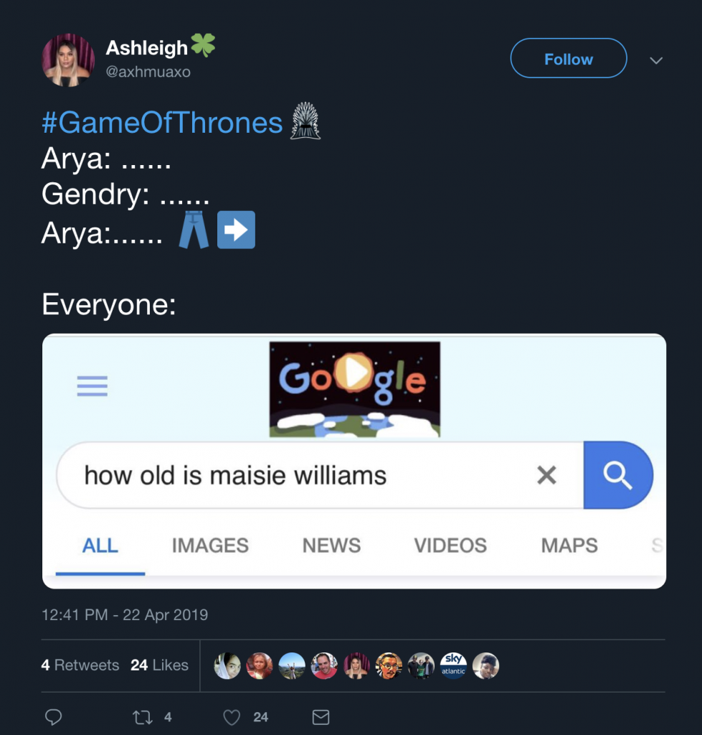
Task: Click the blue search magnifier button
Action: (619, 474)
